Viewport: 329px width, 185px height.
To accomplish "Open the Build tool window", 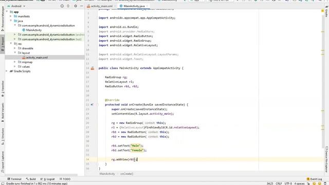I will (x=31, y=179).
